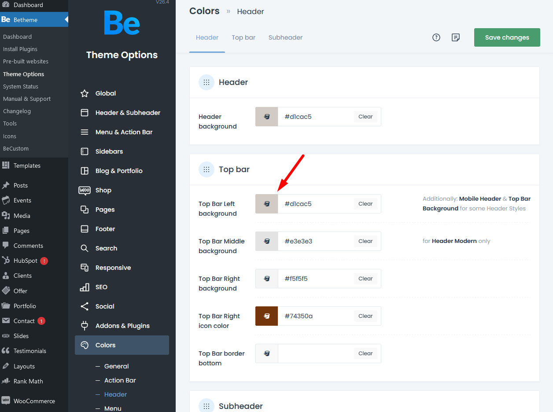Screen dimensions: 553x412
Task: Click the Colors palette icon
Action: (x=85, y=345)
